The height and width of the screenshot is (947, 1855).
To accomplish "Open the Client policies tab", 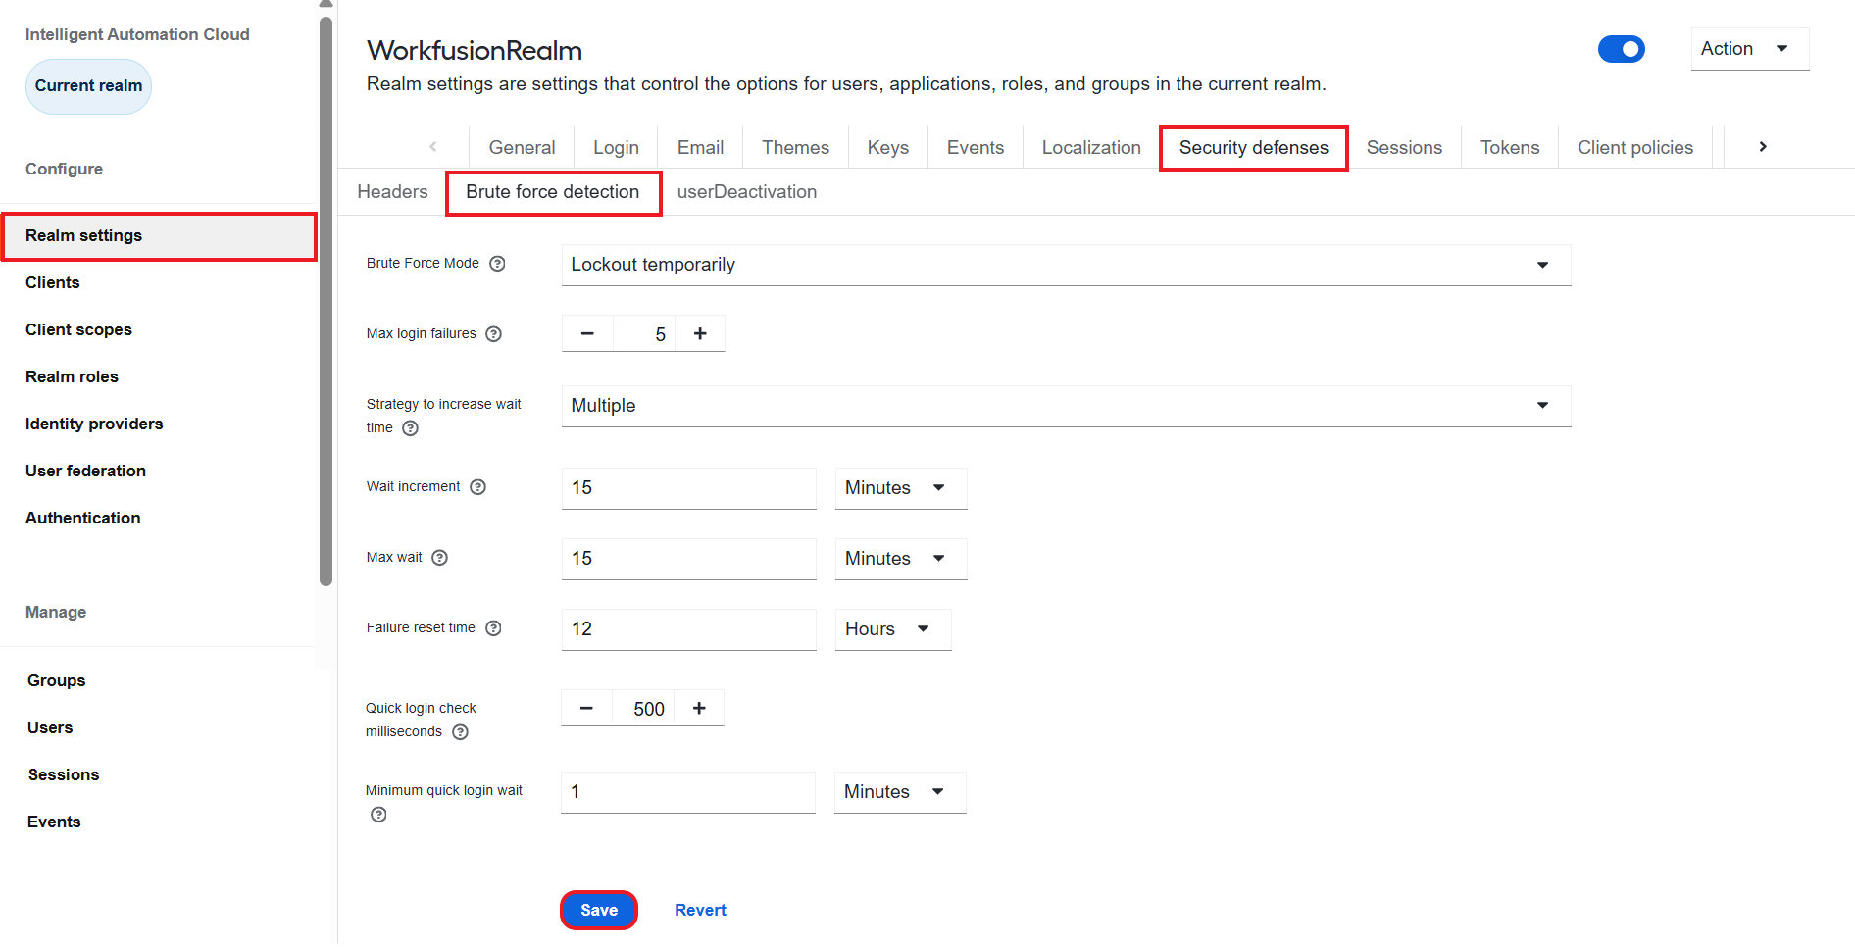I will tap(1635, 147).
